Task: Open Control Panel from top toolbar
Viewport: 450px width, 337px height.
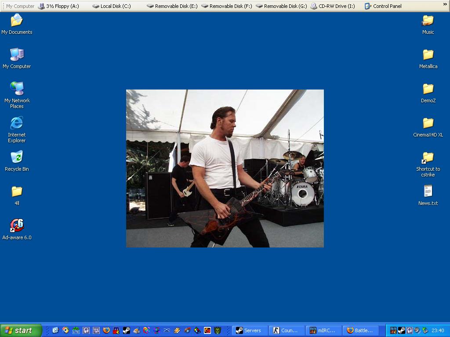Action: (x=383, y=6)
